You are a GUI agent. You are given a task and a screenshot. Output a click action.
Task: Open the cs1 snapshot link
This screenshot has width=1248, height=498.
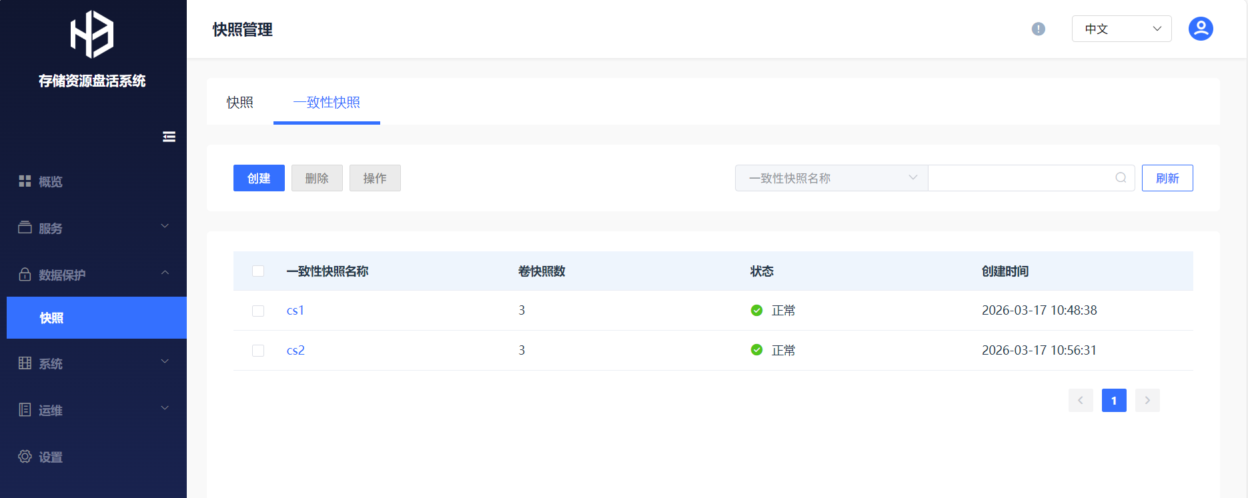click(295, 311)
